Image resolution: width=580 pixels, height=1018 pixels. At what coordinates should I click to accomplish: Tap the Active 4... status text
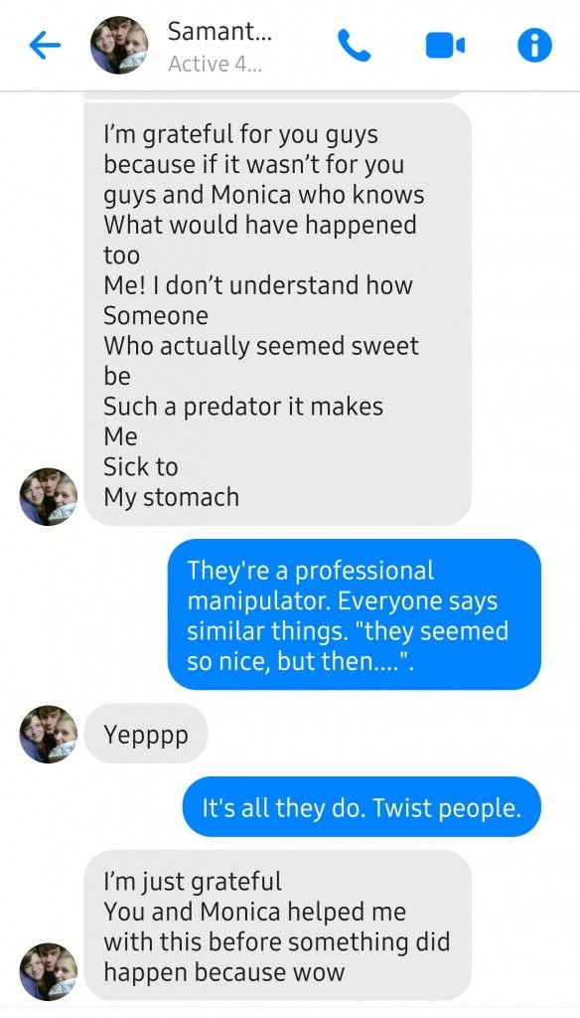215,64
